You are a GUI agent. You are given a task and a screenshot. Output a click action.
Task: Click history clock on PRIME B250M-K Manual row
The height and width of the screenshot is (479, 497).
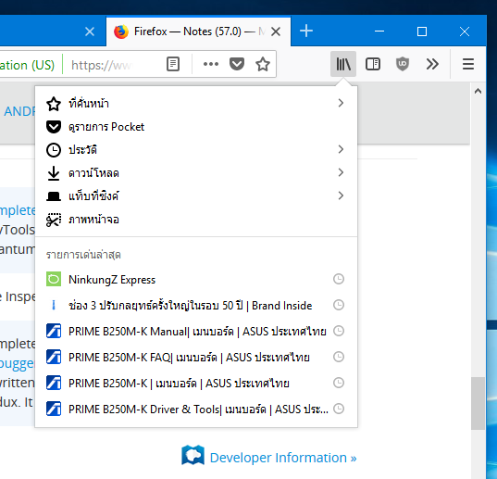tap(339, 331)
